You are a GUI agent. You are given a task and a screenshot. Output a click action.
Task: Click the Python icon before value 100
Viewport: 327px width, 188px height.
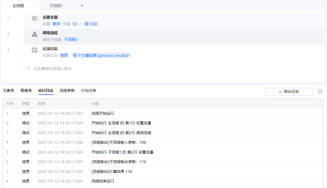click(87, 24)
